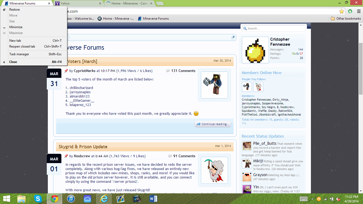Screen dimensions: 363x204
Task: Open network signal tray icon
Action: point(325,199)
